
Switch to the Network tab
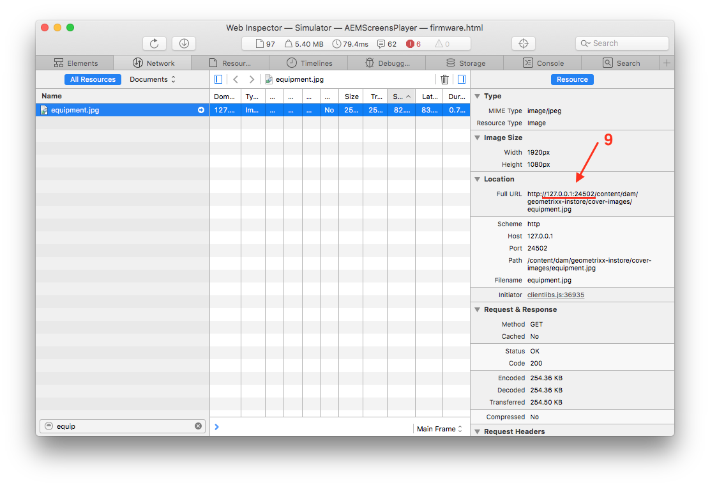coord(153,63)
